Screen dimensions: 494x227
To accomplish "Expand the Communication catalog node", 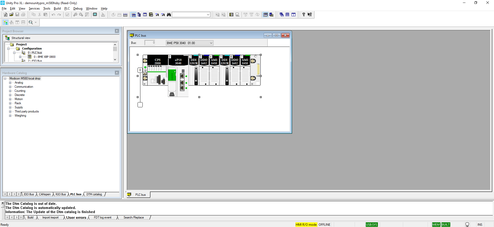I will (x=10, y=87).
